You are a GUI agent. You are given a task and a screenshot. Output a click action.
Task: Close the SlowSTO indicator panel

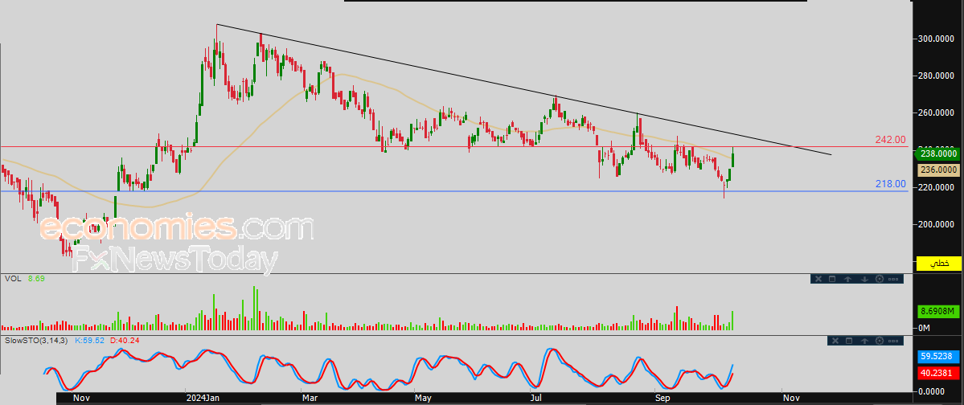[x=835, y=341]
